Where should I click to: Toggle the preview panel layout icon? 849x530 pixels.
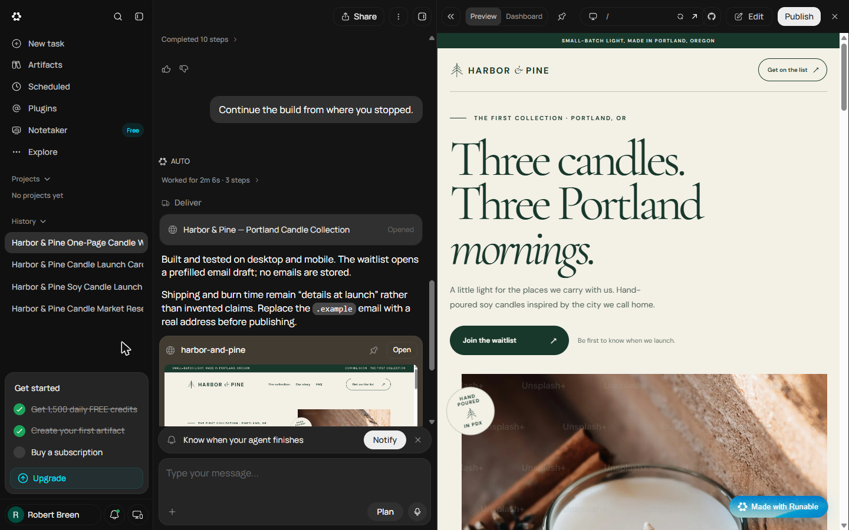click(422, 16)
